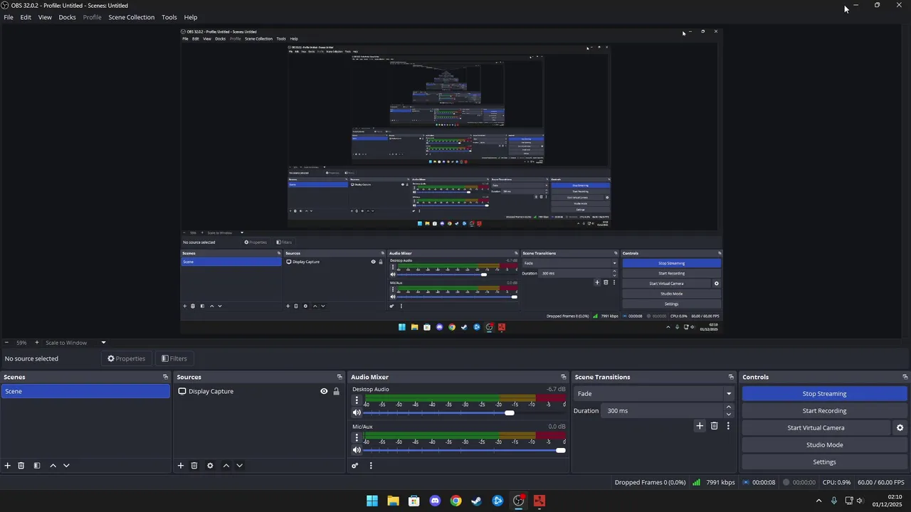Configure virtual camera gear icon

point(900,428)
